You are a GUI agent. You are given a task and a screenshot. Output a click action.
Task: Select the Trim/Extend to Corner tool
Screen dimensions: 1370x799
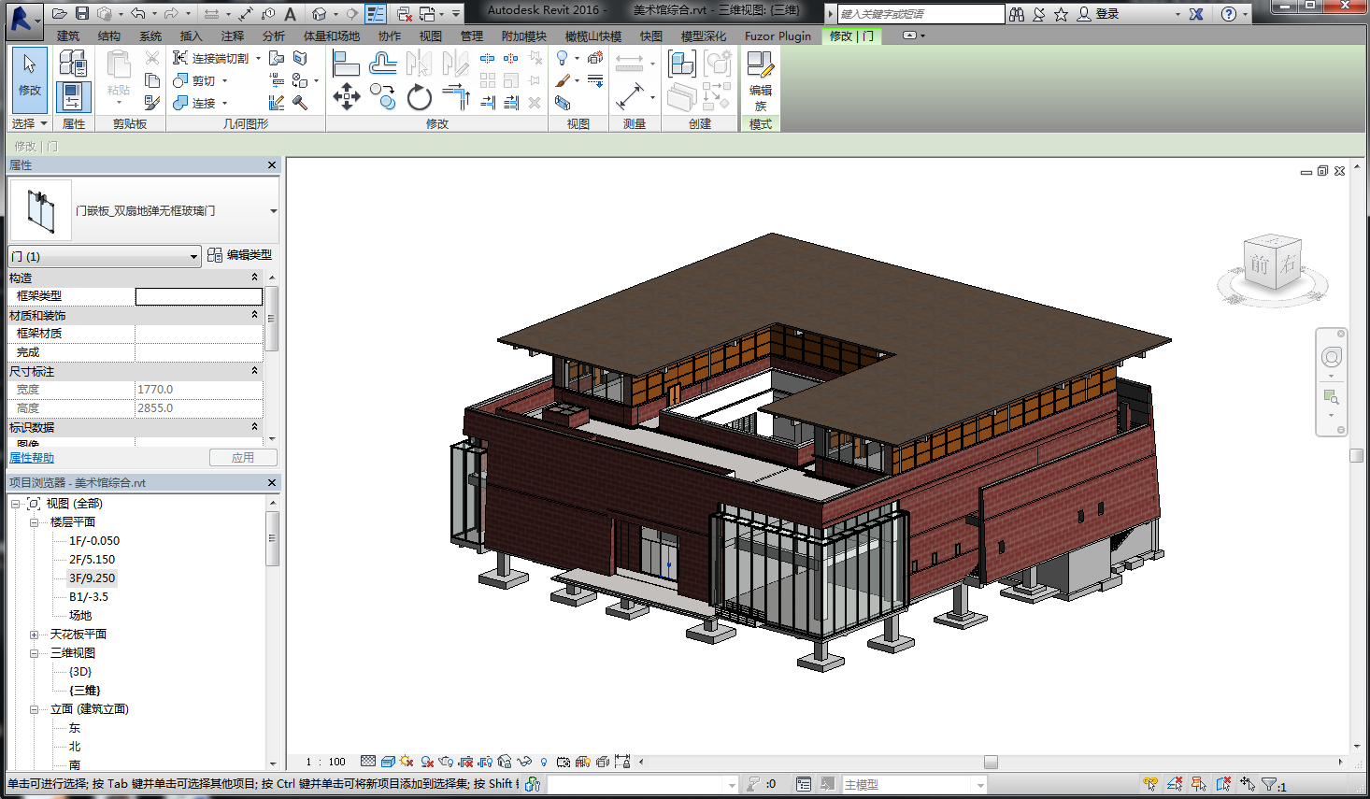click(x=456, y=96)
